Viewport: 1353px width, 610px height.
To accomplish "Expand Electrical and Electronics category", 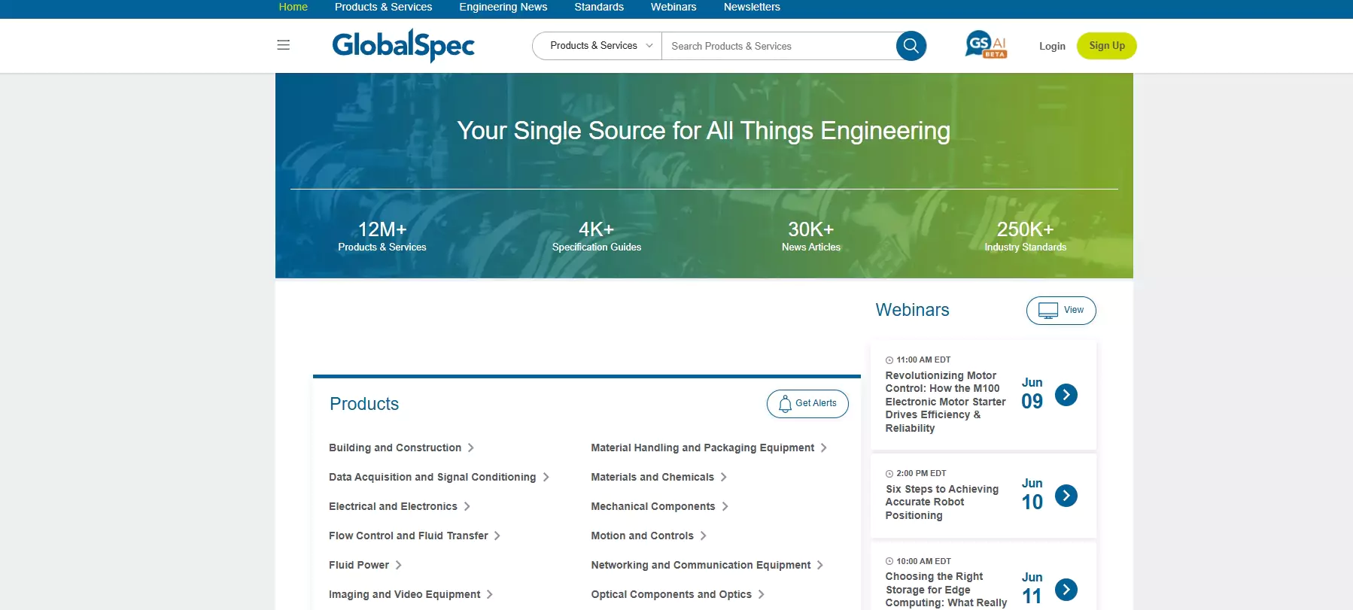I will click(400, 506).
